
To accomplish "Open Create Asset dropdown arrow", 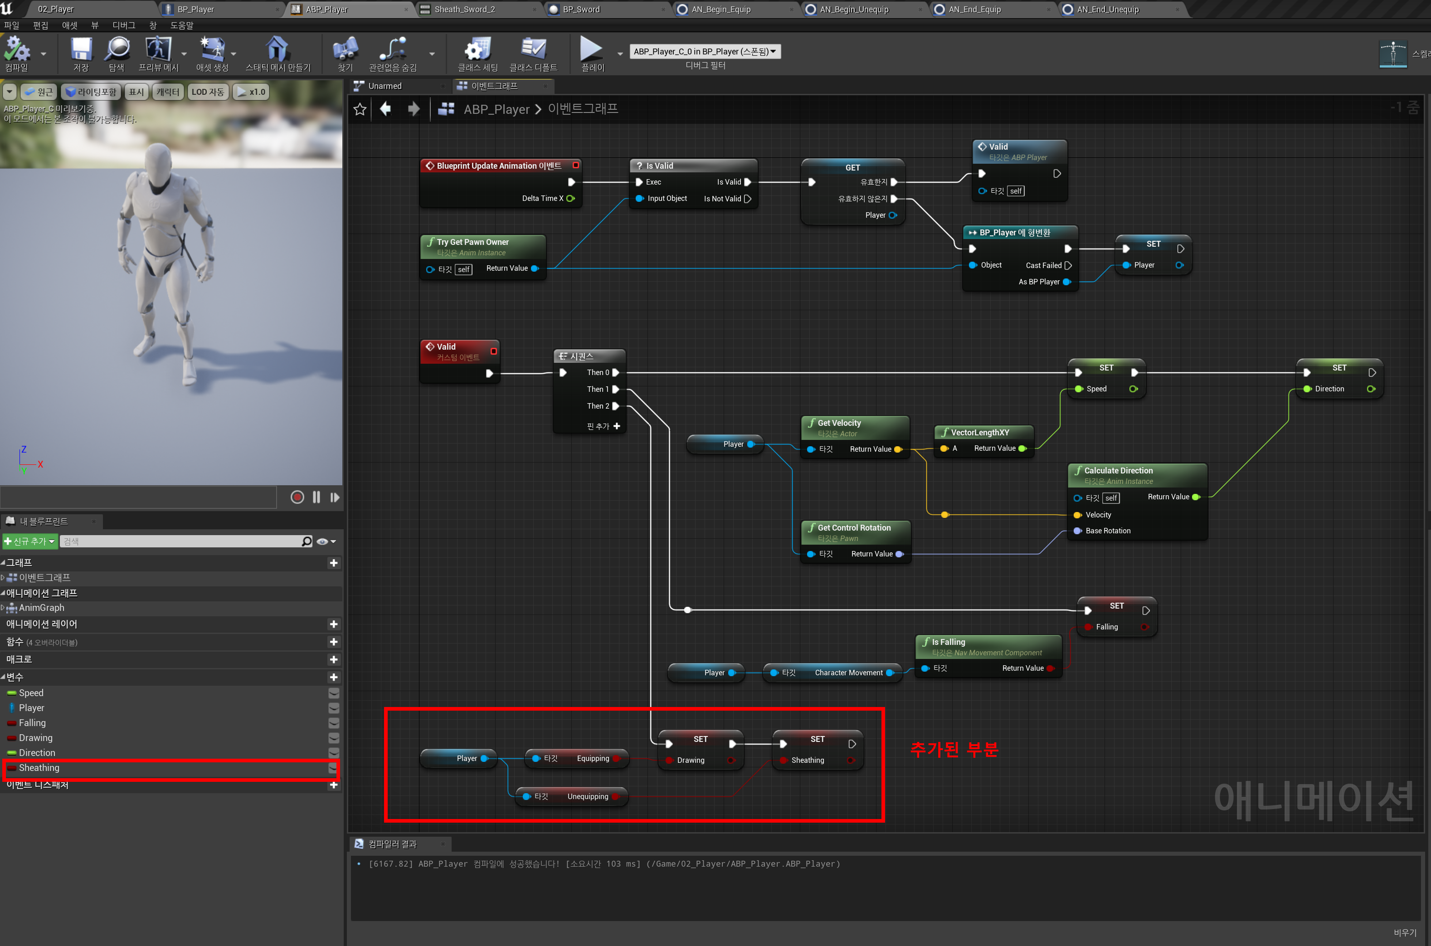I will pyautogui.click(x=234, y=54).
